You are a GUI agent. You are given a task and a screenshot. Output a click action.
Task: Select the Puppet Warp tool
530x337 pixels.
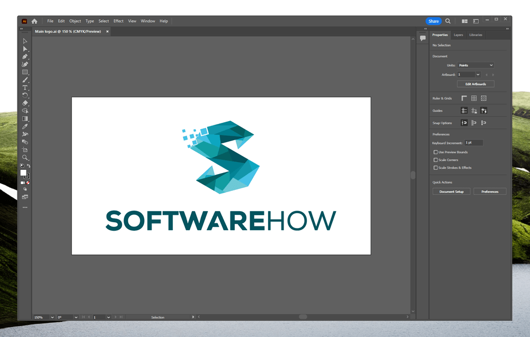coord(25,134)
